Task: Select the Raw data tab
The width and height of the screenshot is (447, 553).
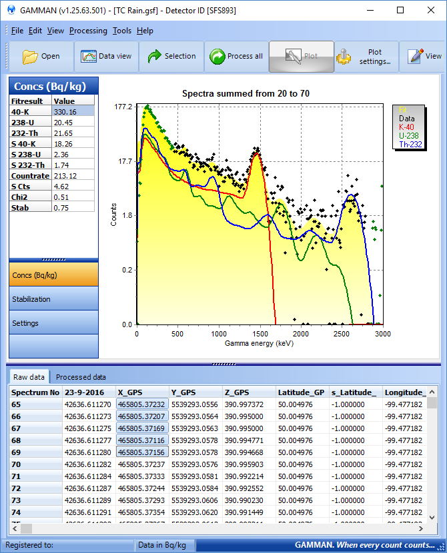Action: (x=29, y=377)
